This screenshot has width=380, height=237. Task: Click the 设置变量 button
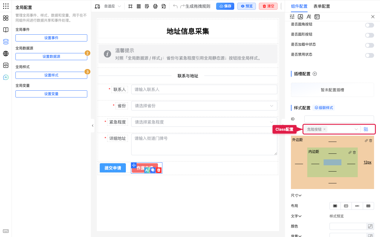tap(51, 94)
